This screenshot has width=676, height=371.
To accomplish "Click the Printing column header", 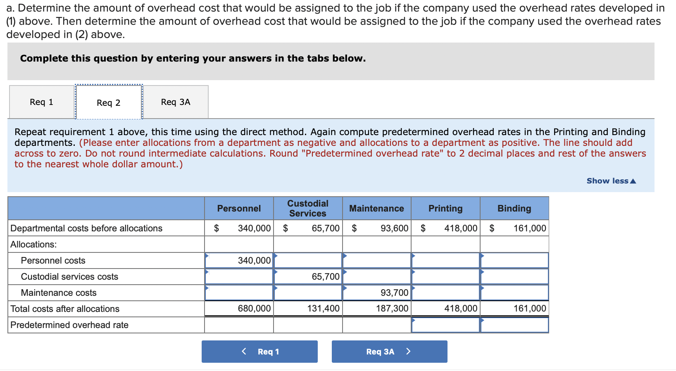I will click(x=445, y=209).
